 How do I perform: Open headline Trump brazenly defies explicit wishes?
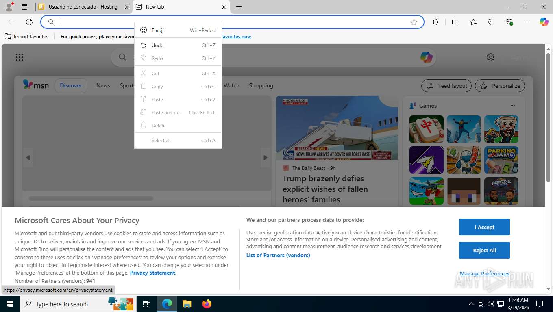click(x=325, y=189)
